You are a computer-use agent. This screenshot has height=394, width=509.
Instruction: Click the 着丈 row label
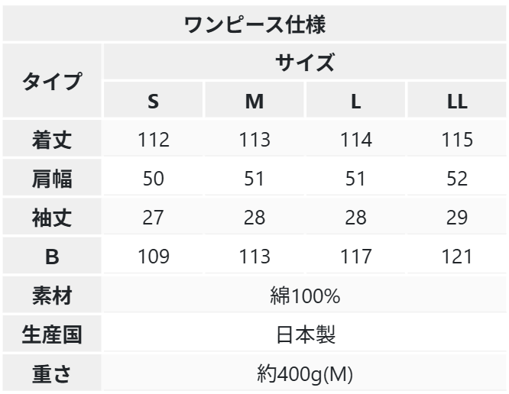(x=51, y=140)
